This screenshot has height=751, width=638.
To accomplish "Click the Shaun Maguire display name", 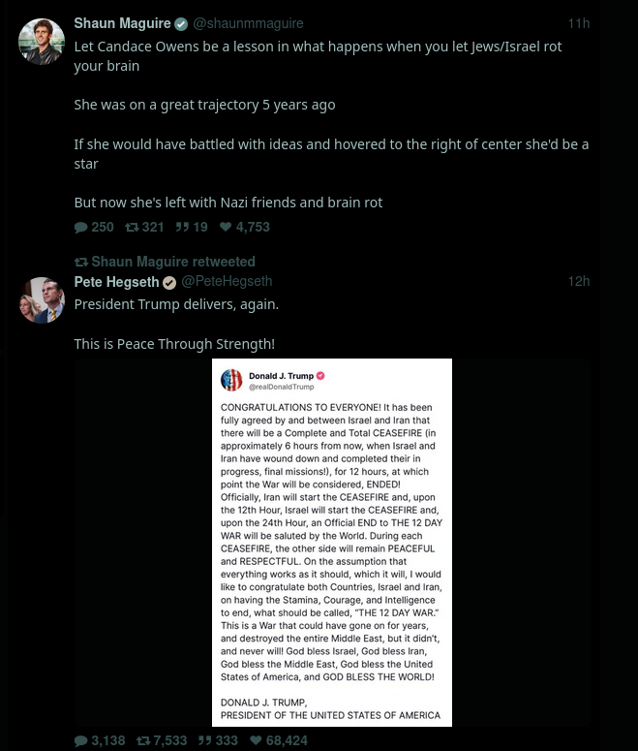I will (x=123, y=23).
